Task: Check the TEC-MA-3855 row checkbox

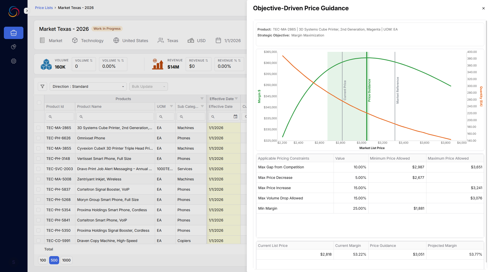Action: [38, 148]
